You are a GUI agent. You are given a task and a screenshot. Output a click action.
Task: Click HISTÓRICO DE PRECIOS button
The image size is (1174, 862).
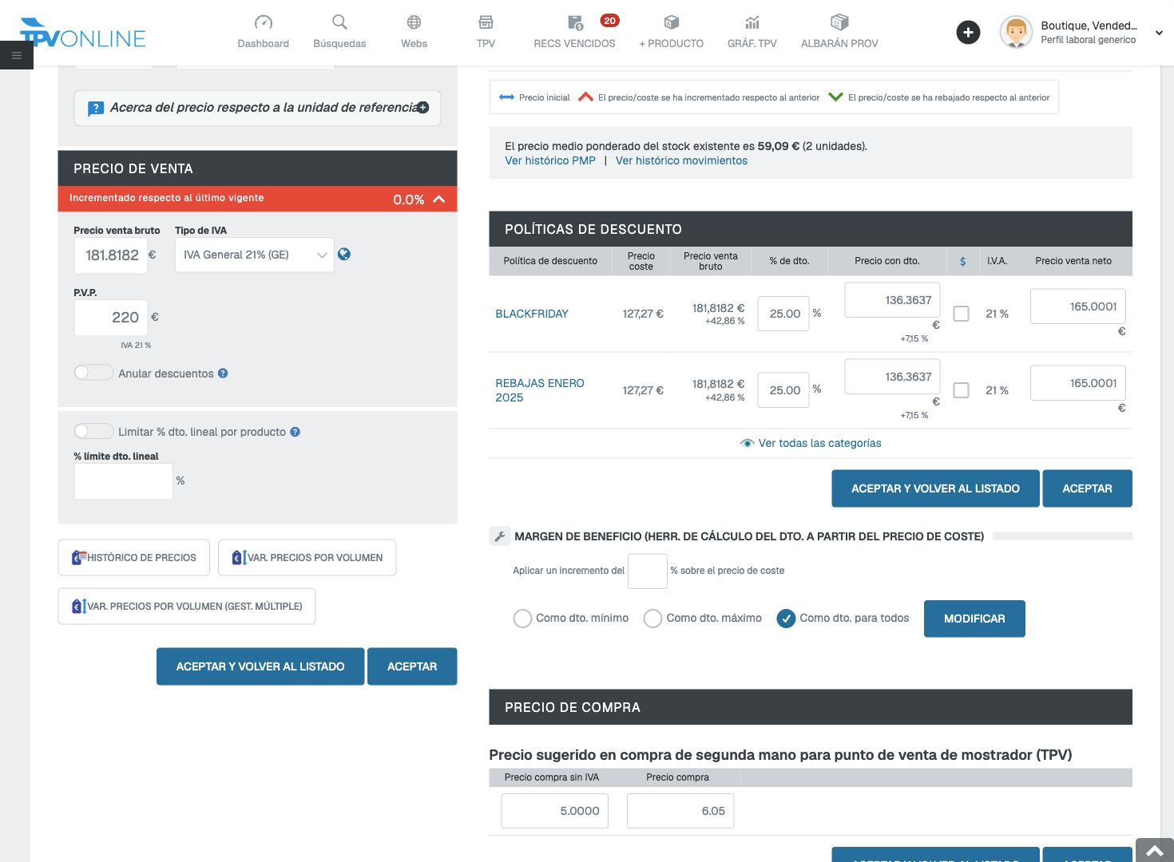coord(134,558)
